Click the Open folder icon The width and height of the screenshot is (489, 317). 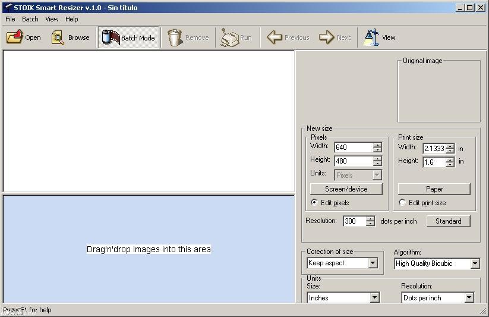tap(14, 37)
